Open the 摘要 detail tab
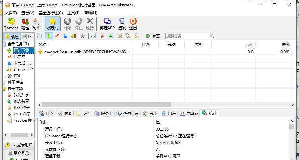The width and height of the screenshot is (299, 160). [65, 113]
